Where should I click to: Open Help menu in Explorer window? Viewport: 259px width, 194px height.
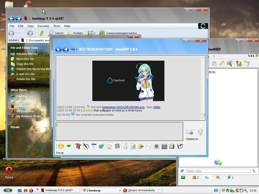coord(67,26)
